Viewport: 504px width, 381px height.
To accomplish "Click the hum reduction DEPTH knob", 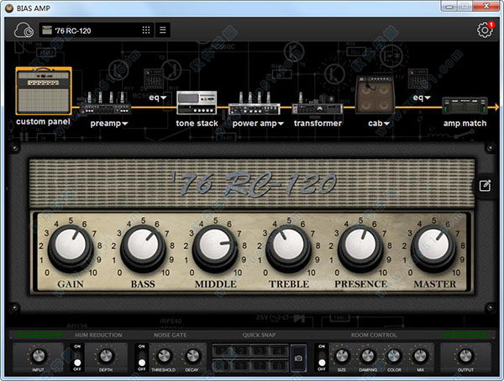I will (x=106, y=356).
